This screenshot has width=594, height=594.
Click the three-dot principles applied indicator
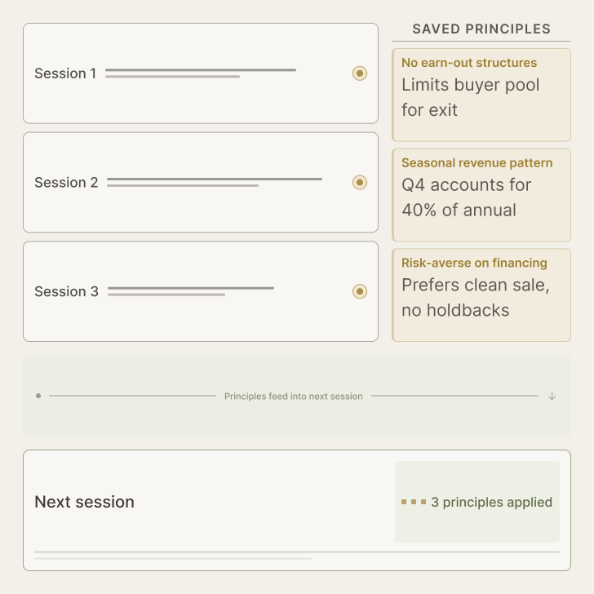(414, 502)
